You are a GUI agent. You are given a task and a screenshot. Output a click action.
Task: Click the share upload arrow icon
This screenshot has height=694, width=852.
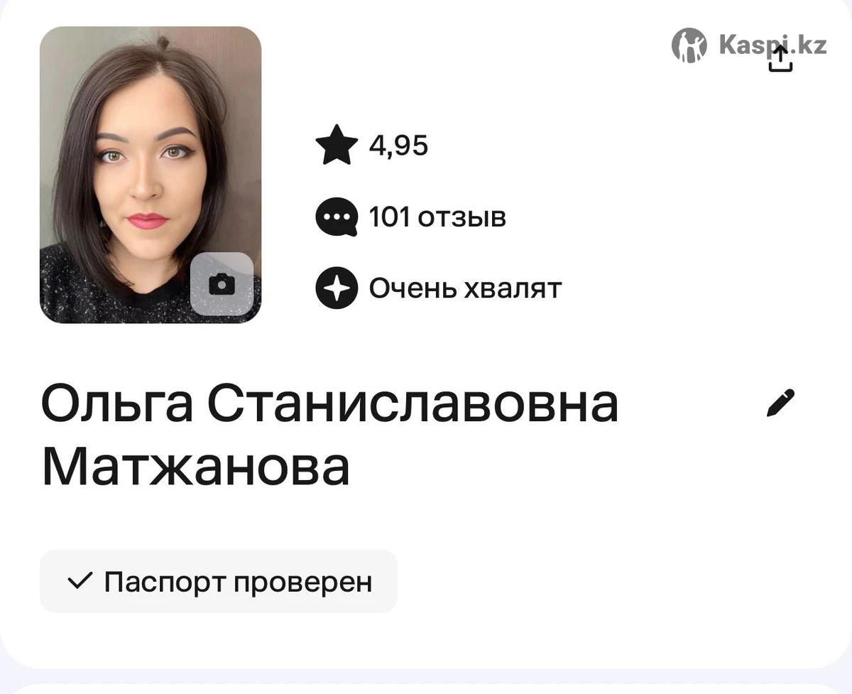[780, 59]
